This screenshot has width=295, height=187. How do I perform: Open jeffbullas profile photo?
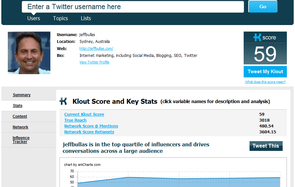(x=29, y=53)
